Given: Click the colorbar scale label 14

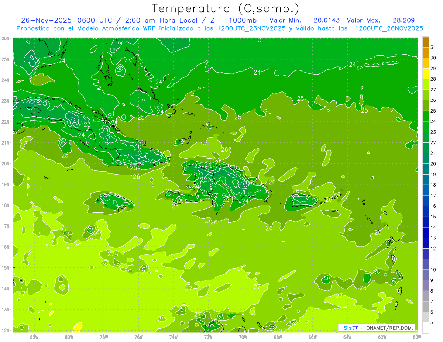Looking at the screenshot, I should 433,227.
